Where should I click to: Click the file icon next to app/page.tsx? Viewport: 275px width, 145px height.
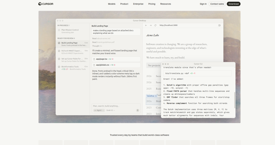point(94,59)
